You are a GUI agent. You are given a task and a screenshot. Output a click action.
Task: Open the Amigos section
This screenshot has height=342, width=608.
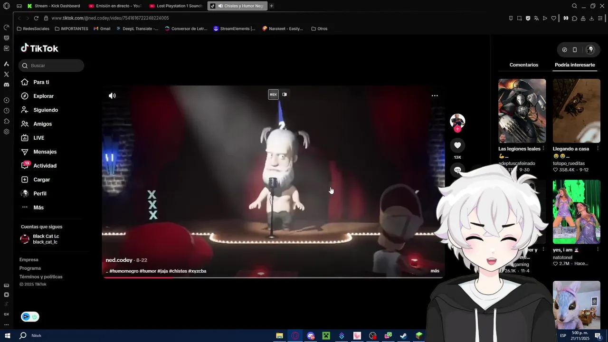click(37, 124)
